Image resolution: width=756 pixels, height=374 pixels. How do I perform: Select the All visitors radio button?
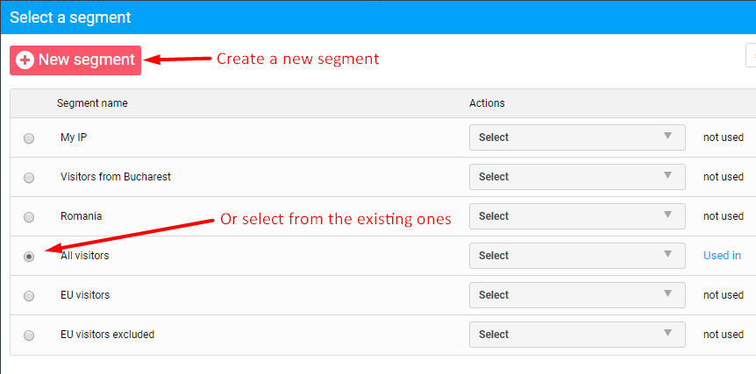(29, 257)
